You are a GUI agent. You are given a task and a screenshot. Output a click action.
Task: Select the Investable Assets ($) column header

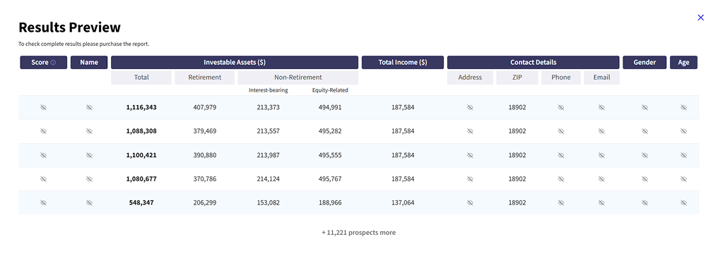[x=235, y=63]
